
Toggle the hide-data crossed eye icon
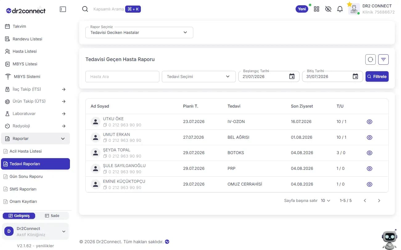coord(328,9)
